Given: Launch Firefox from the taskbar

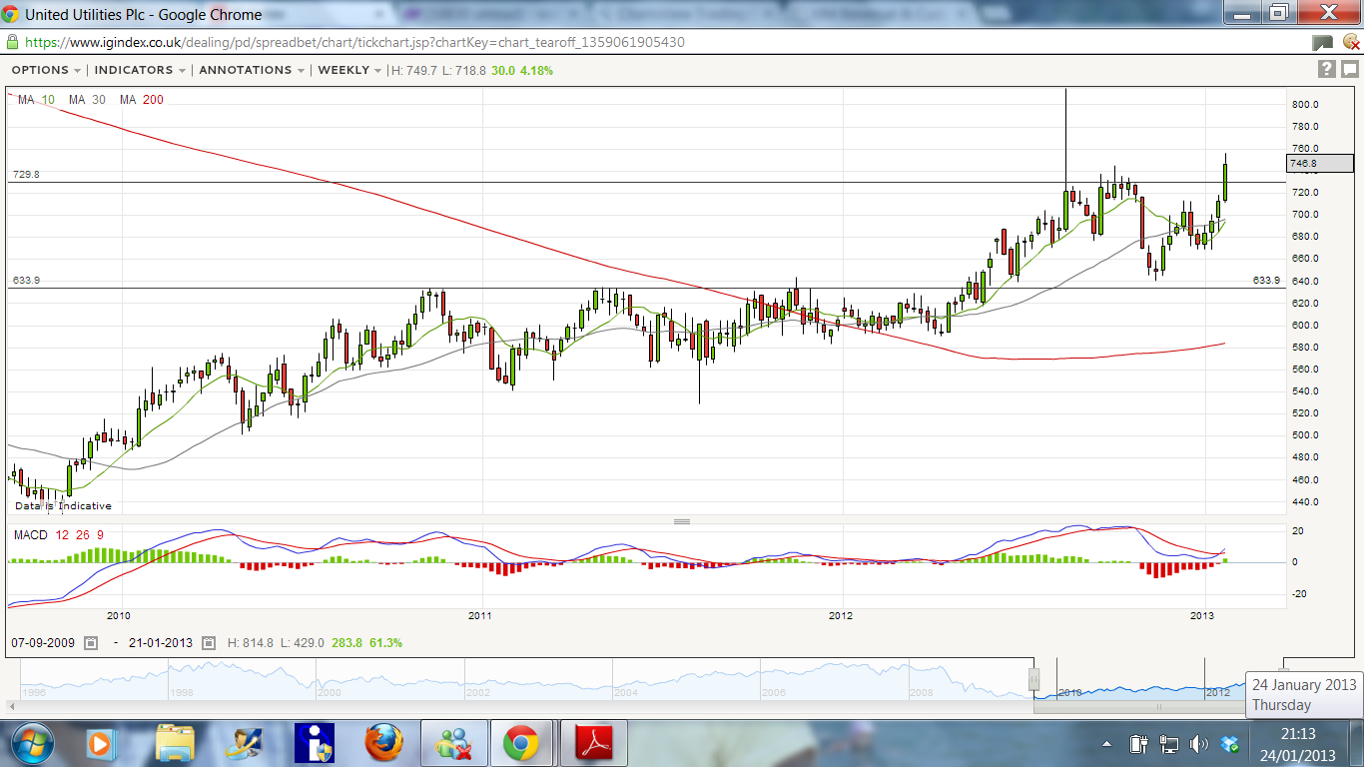Looking at the screenshot, I should (383, 743).
